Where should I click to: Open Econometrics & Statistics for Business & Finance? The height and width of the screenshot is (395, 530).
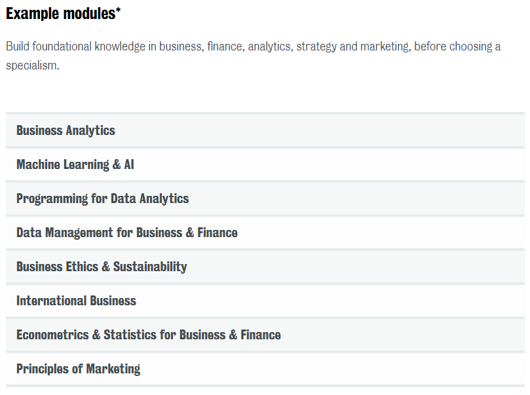pyautogui.click(x=265, y=335)
